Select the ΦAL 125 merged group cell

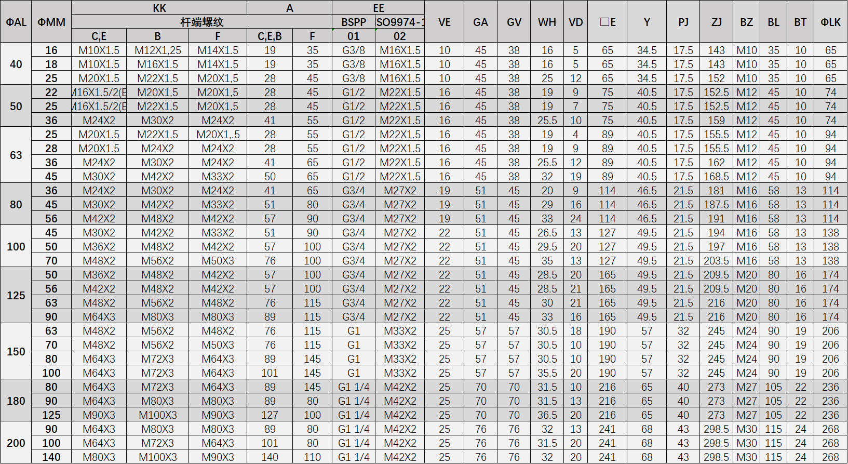[x=16, y=295]
